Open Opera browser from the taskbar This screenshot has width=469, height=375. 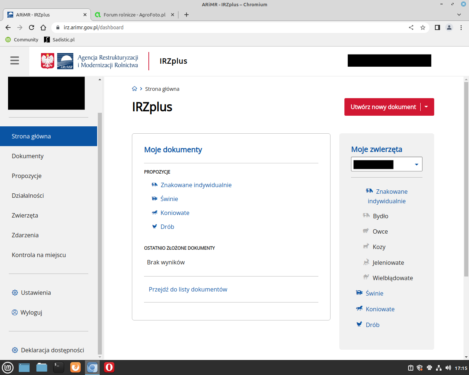click(x=109, y=367)
